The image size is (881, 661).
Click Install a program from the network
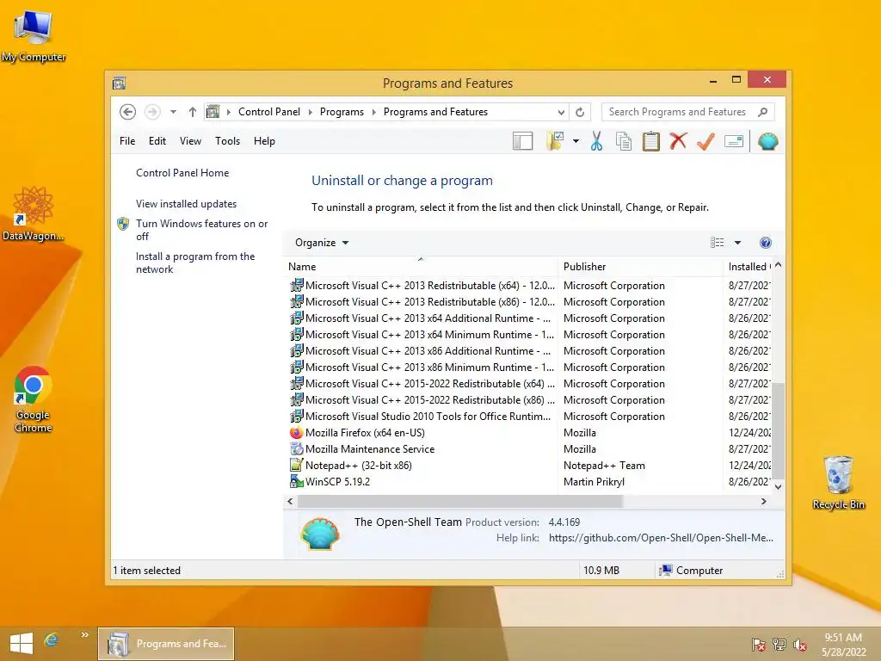(x=195, y=263)
